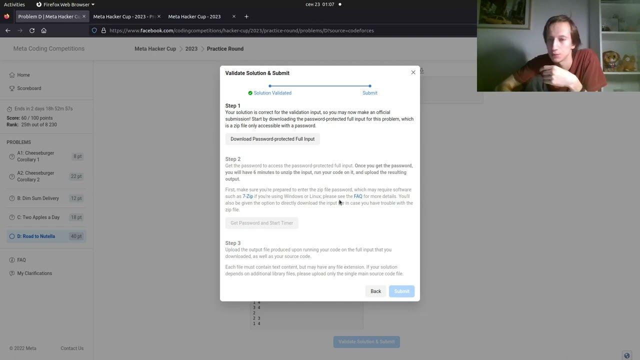640x360 pixels.
Task: Click Validate Solution & Submit page button
Action: 366,342
